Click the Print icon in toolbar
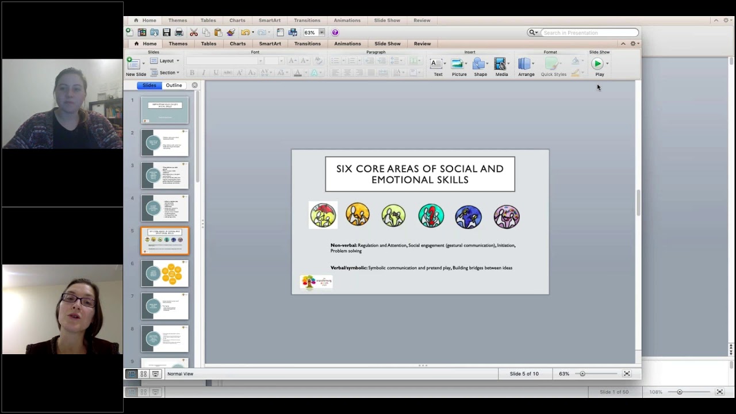Screen dimensions: 736x414 [179, 33]
